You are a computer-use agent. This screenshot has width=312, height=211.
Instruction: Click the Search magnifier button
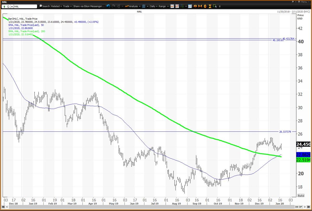click(x=44, y=6)
